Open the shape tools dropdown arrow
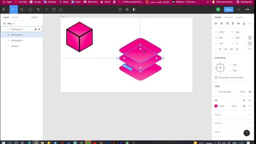This screenshot has height=144, width=256. 33,10
